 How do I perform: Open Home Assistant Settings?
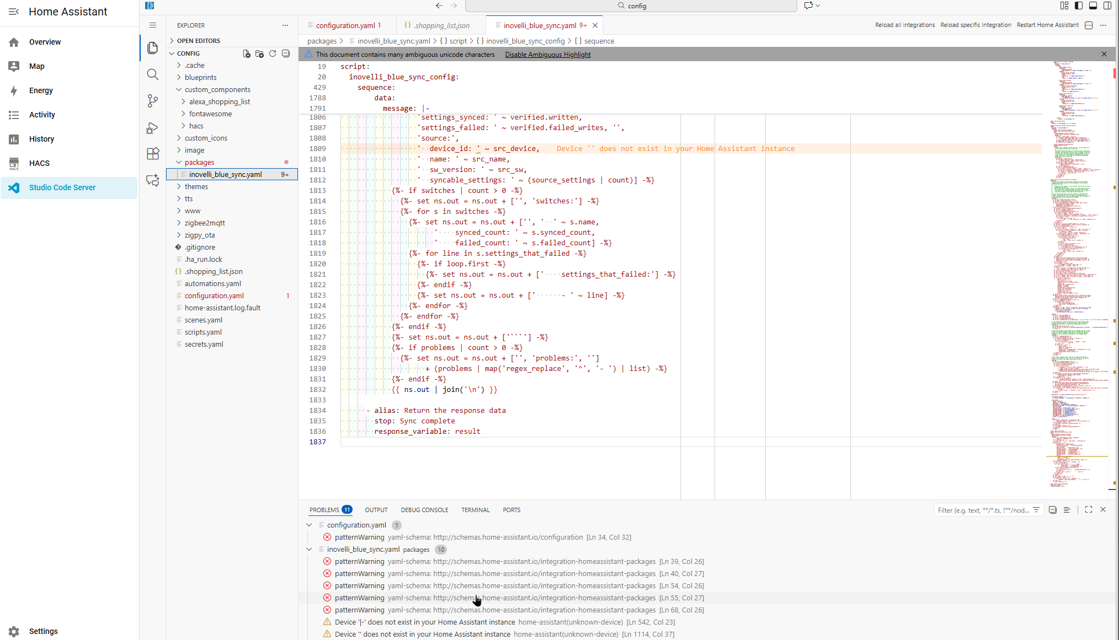click(70, 631)
